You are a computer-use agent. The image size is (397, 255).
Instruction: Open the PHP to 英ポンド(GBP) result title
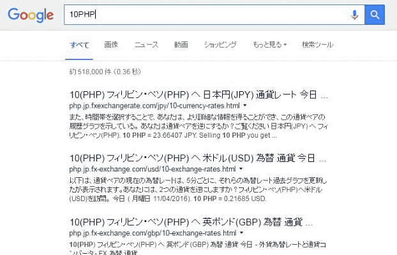[191, 222]
